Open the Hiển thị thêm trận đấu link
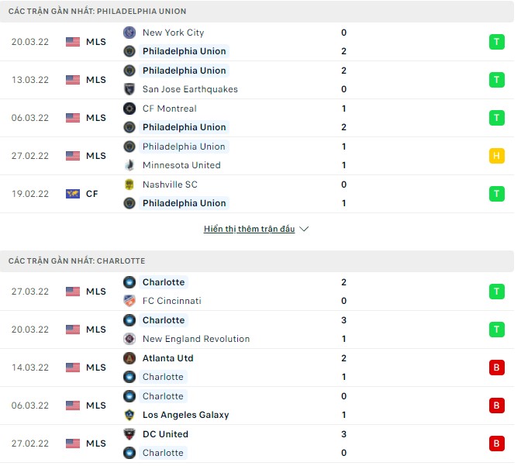 click(249, 230)
